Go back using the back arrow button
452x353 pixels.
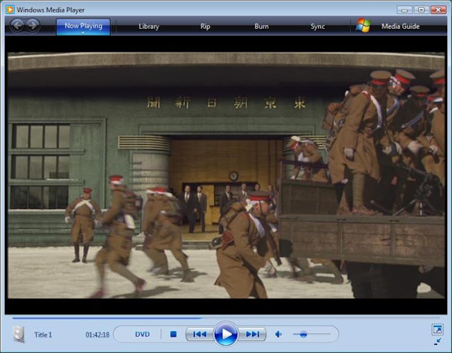pyautogui.click(x=17, y=25)
